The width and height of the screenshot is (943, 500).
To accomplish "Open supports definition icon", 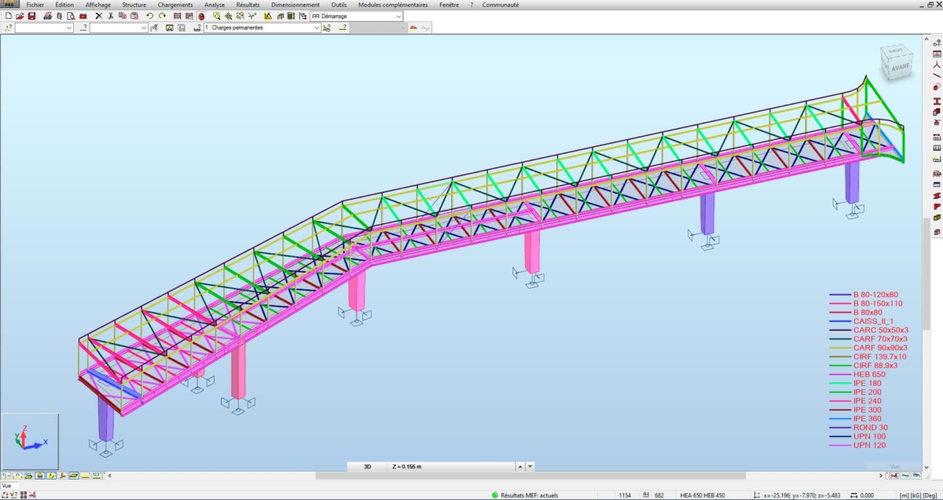I will point(937,122).
